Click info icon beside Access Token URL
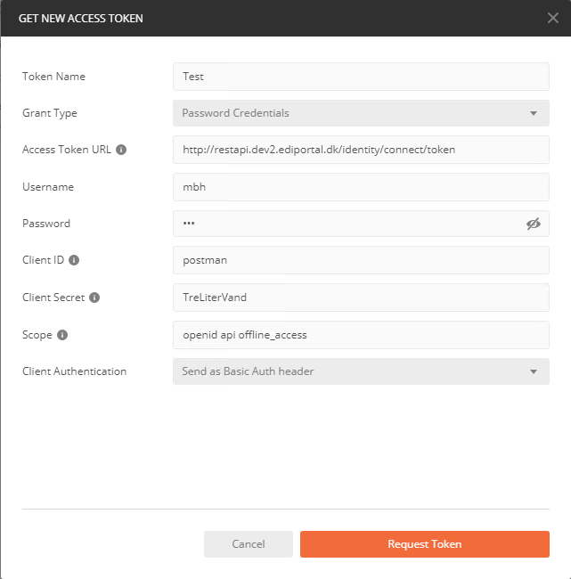 pos(121,150)
